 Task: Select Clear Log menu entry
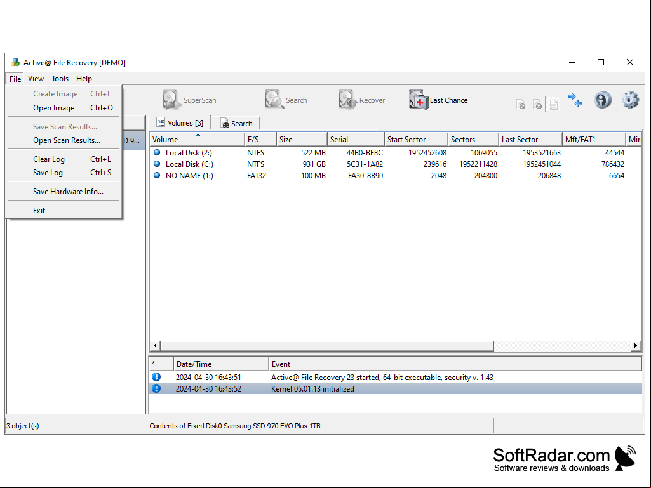pos(64,159)
